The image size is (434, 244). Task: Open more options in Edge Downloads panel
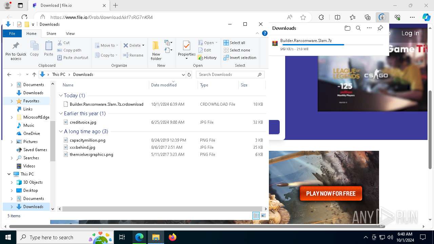click(369, 28)
